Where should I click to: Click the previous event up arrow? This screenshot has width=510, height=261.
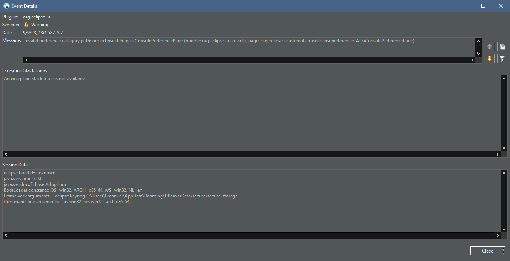(489, 46)
